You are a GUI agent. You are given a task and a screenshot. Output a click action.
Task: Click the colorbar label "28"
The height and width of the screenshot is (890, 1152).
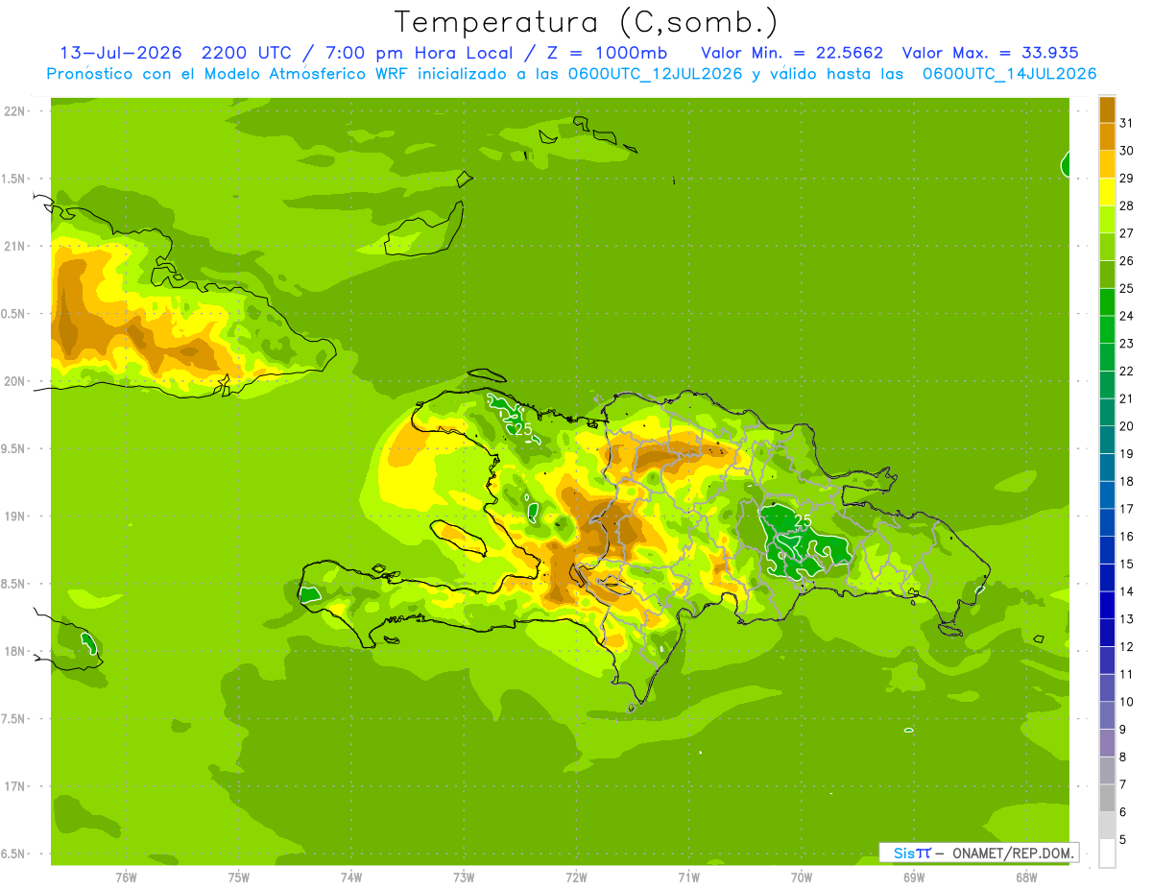(x=1126, y=205)
